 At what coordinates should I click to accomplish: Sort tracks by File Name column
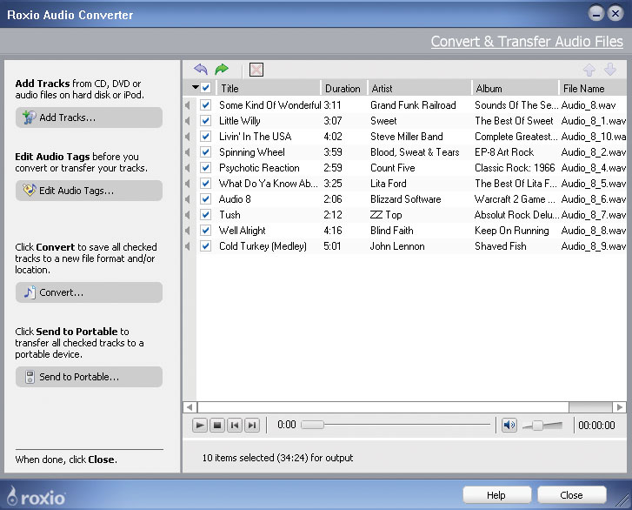[593, 89]
